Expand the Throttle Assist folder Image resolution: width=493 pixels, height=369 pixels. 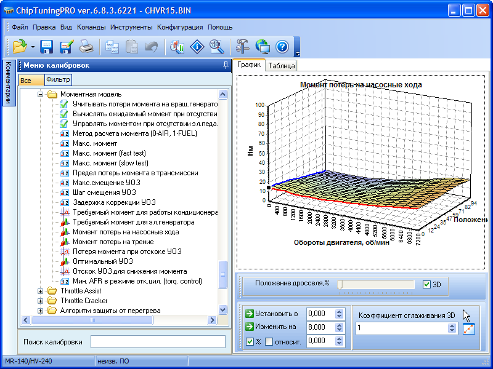click(41, 291)
